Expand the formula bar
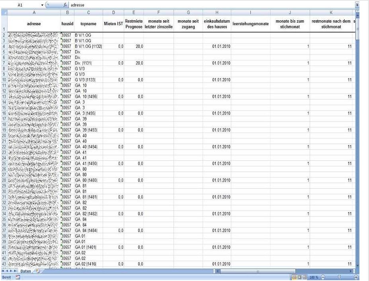 pos(357,5)
